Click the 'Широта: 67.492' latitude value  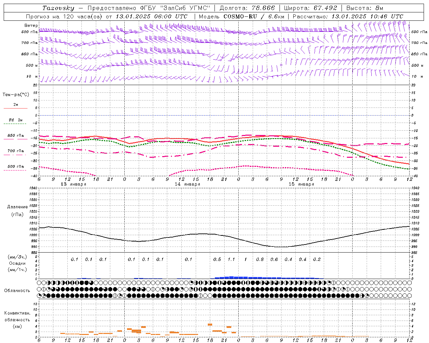[310, 8]
